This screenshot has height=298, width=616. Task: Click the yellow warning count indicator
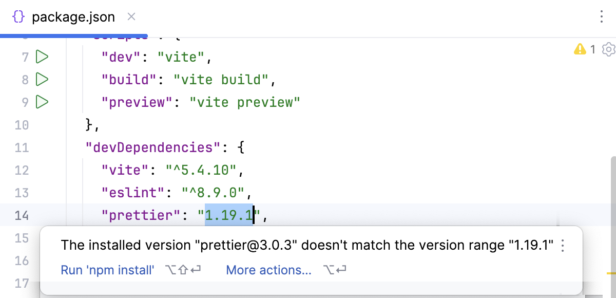point(585,49)
